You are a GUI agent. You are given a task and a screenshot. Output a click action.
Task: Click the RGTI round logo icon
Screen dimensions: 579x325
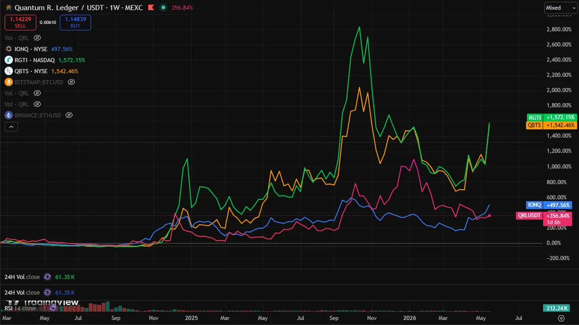[x=9, y=60]
